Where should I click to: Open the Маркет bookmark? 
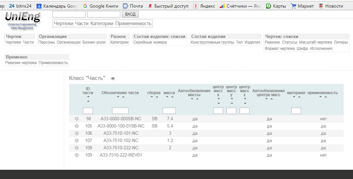click(x=302, y=6)
